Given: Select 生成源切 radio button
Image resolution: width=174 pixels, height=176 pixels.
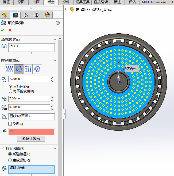Looking at the screenshot, I should click(x=10, y=160).
